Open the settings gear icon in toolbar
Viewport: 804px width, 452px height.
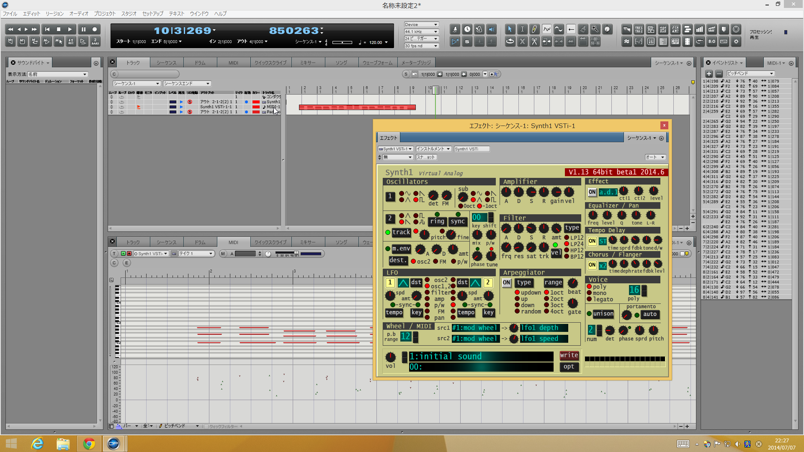[736, 41]
